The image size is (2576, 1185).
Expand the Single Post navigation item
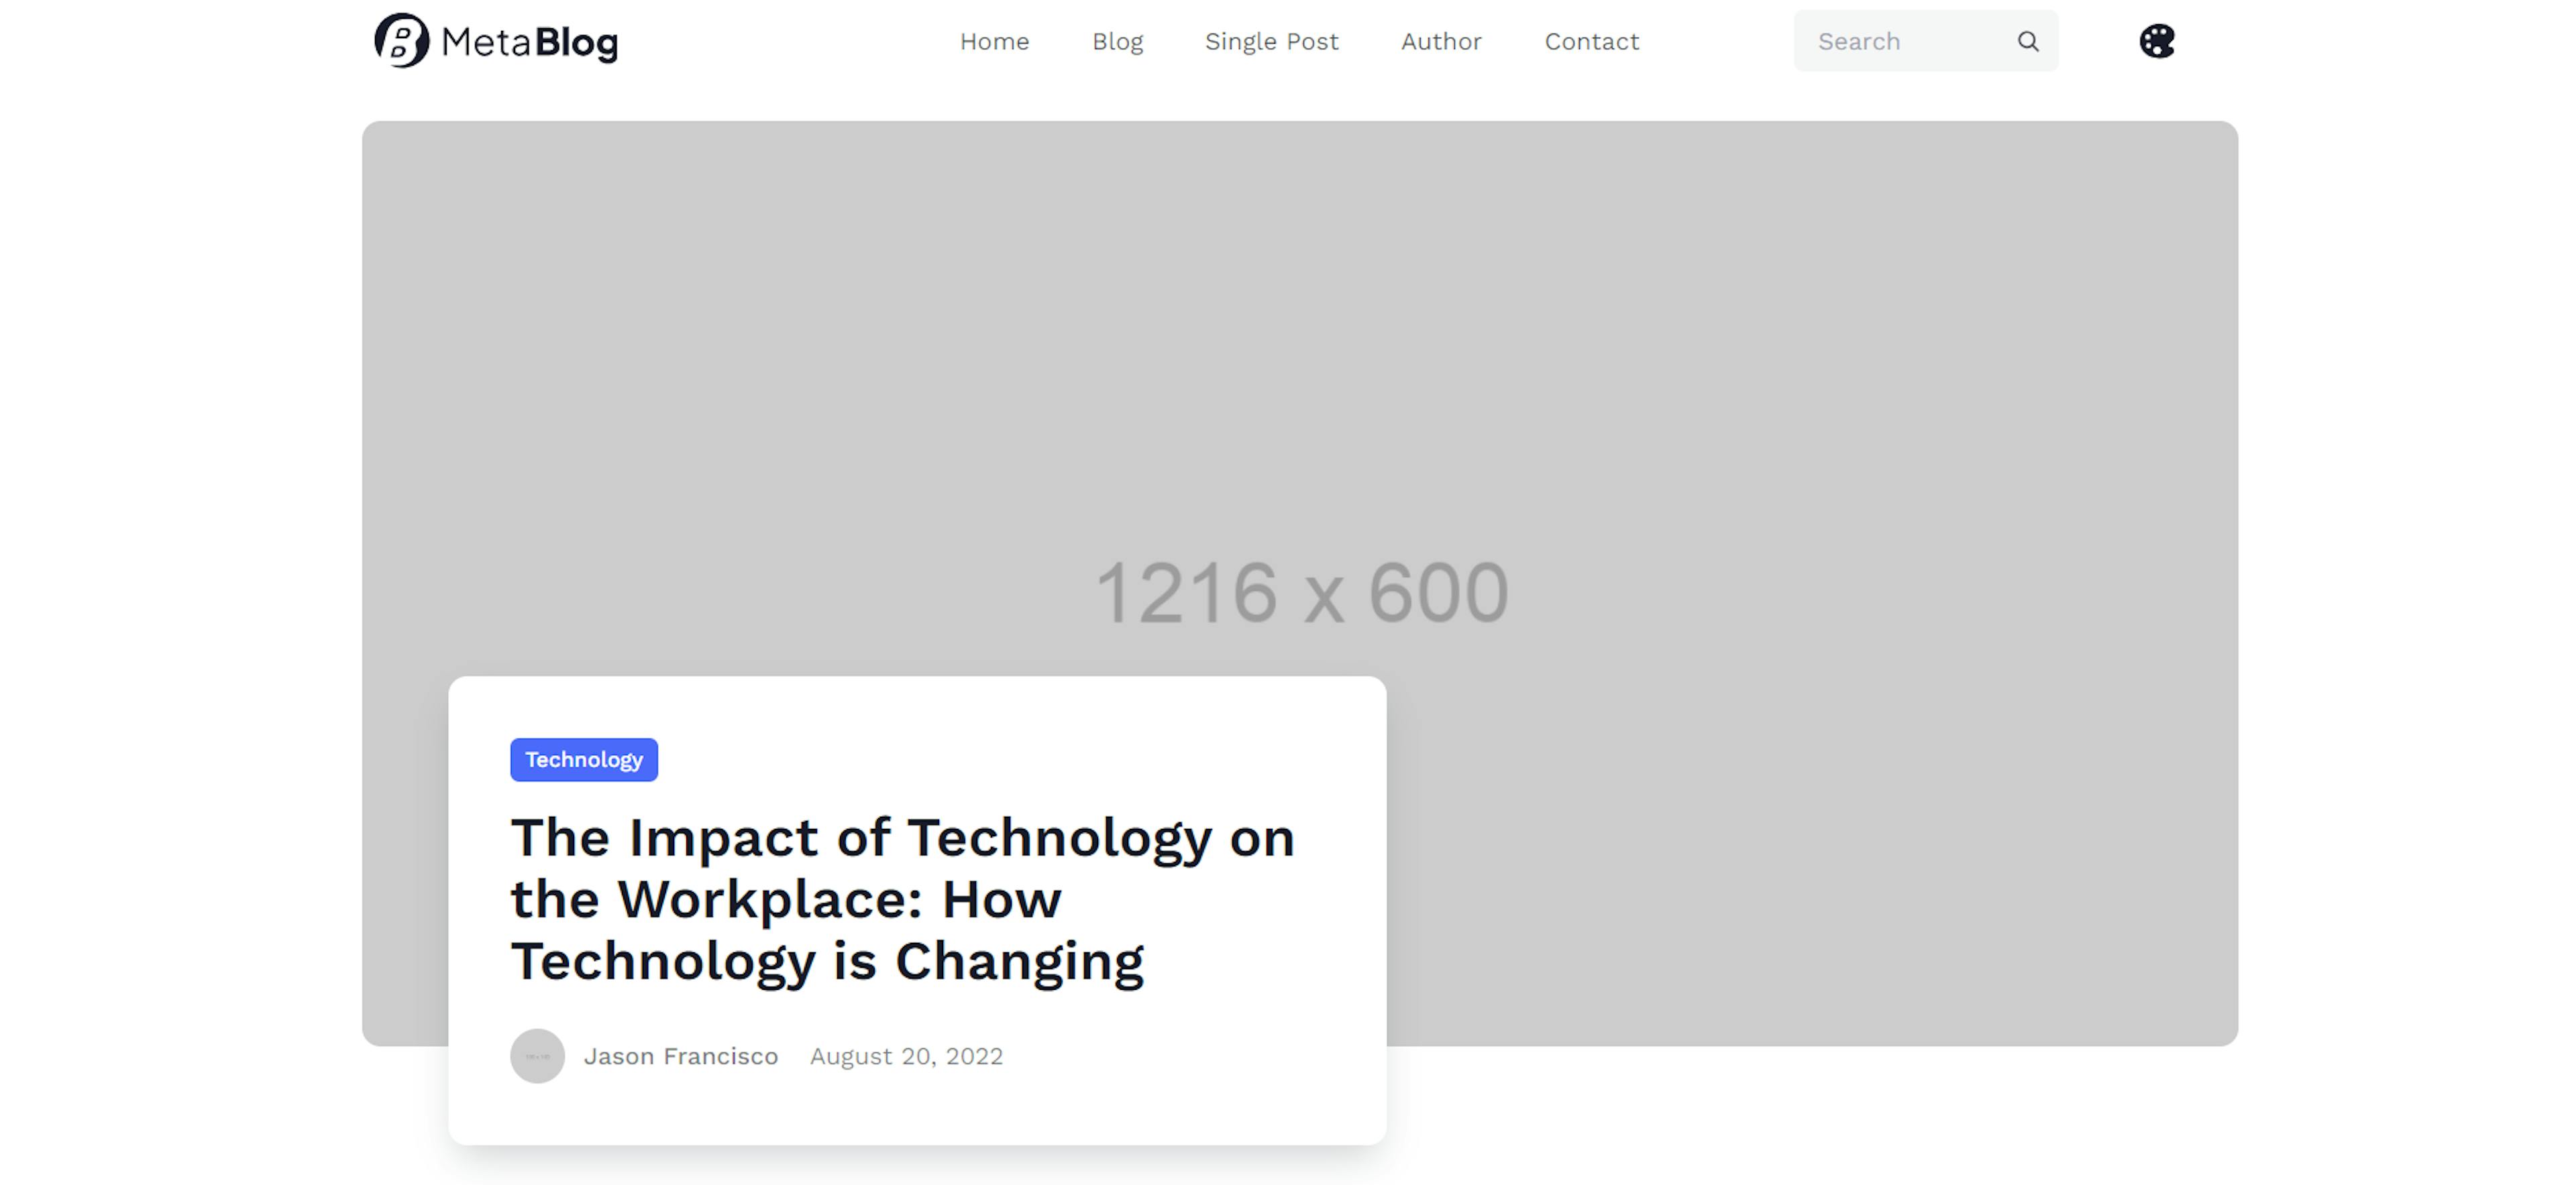1272,41
